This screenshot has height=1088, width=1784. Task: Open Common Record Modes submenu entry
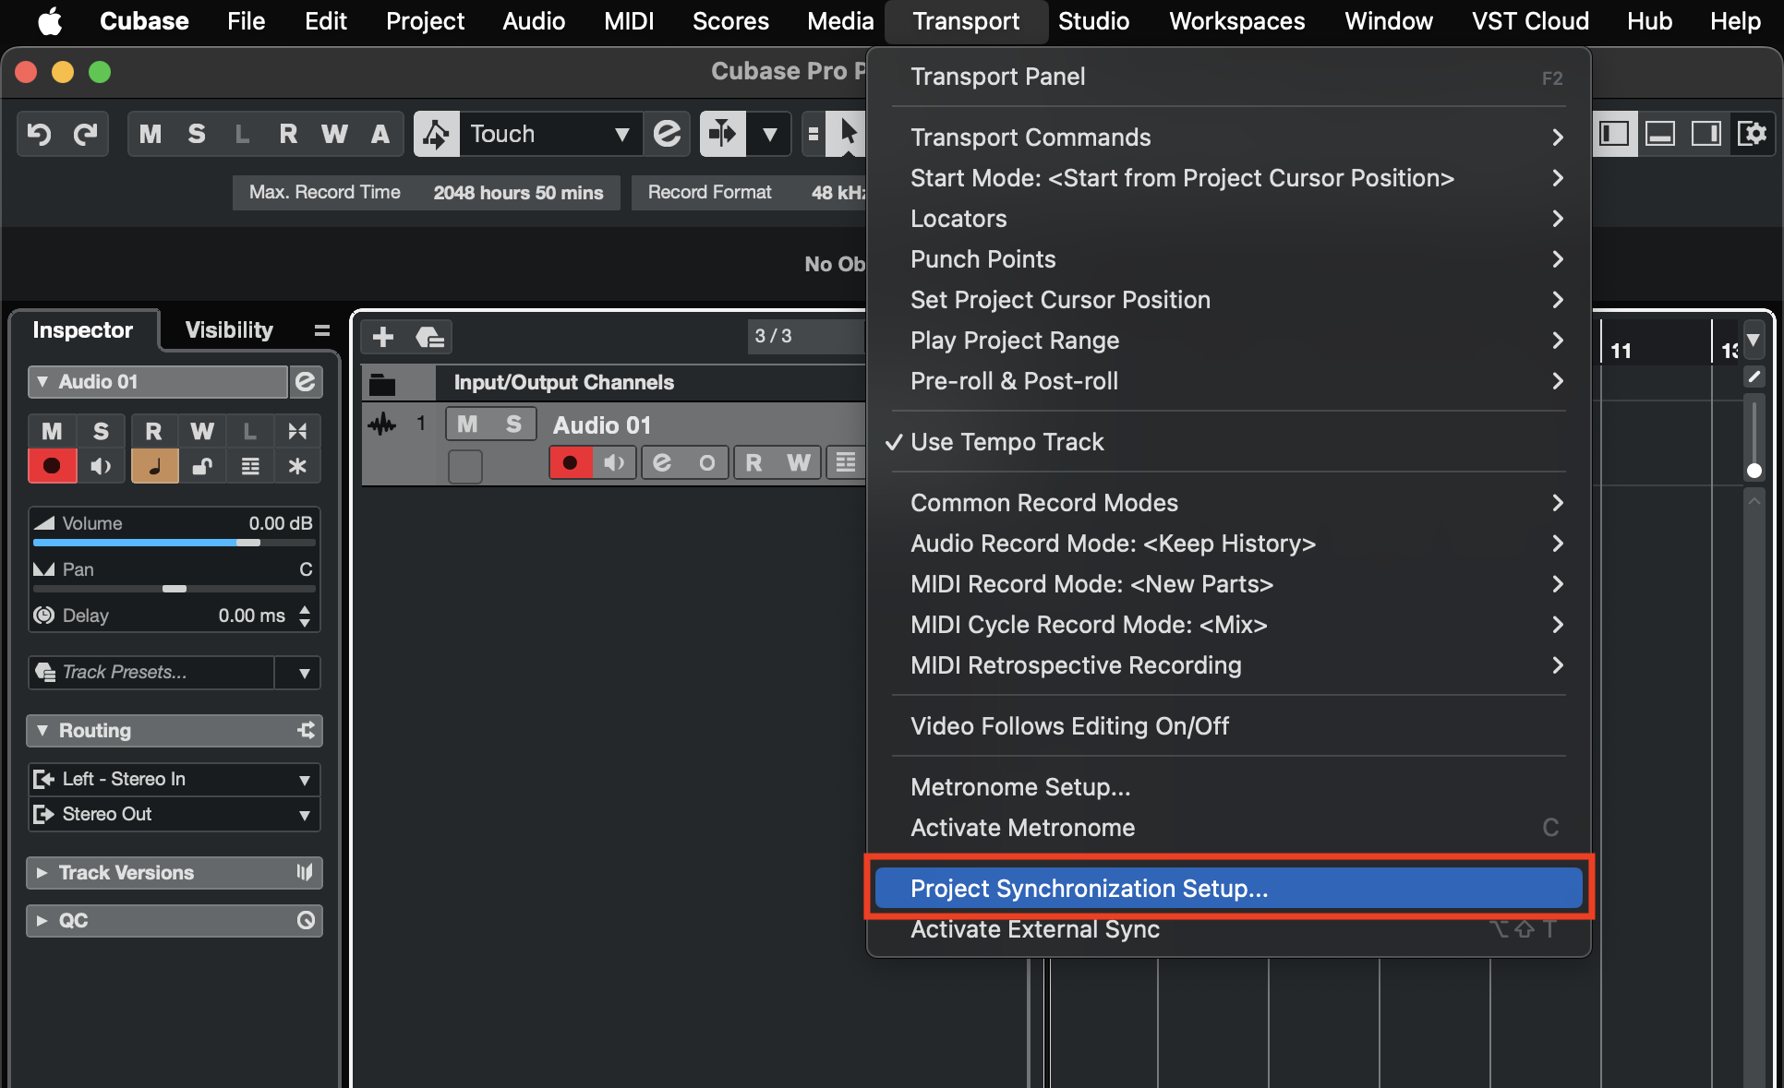tap(1228, 503)
